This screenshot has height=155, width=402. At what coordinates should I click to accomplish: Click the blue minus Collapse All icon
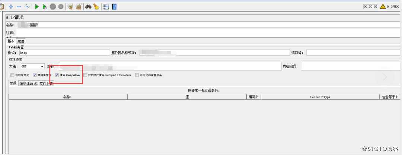click(x=19, y=6)
